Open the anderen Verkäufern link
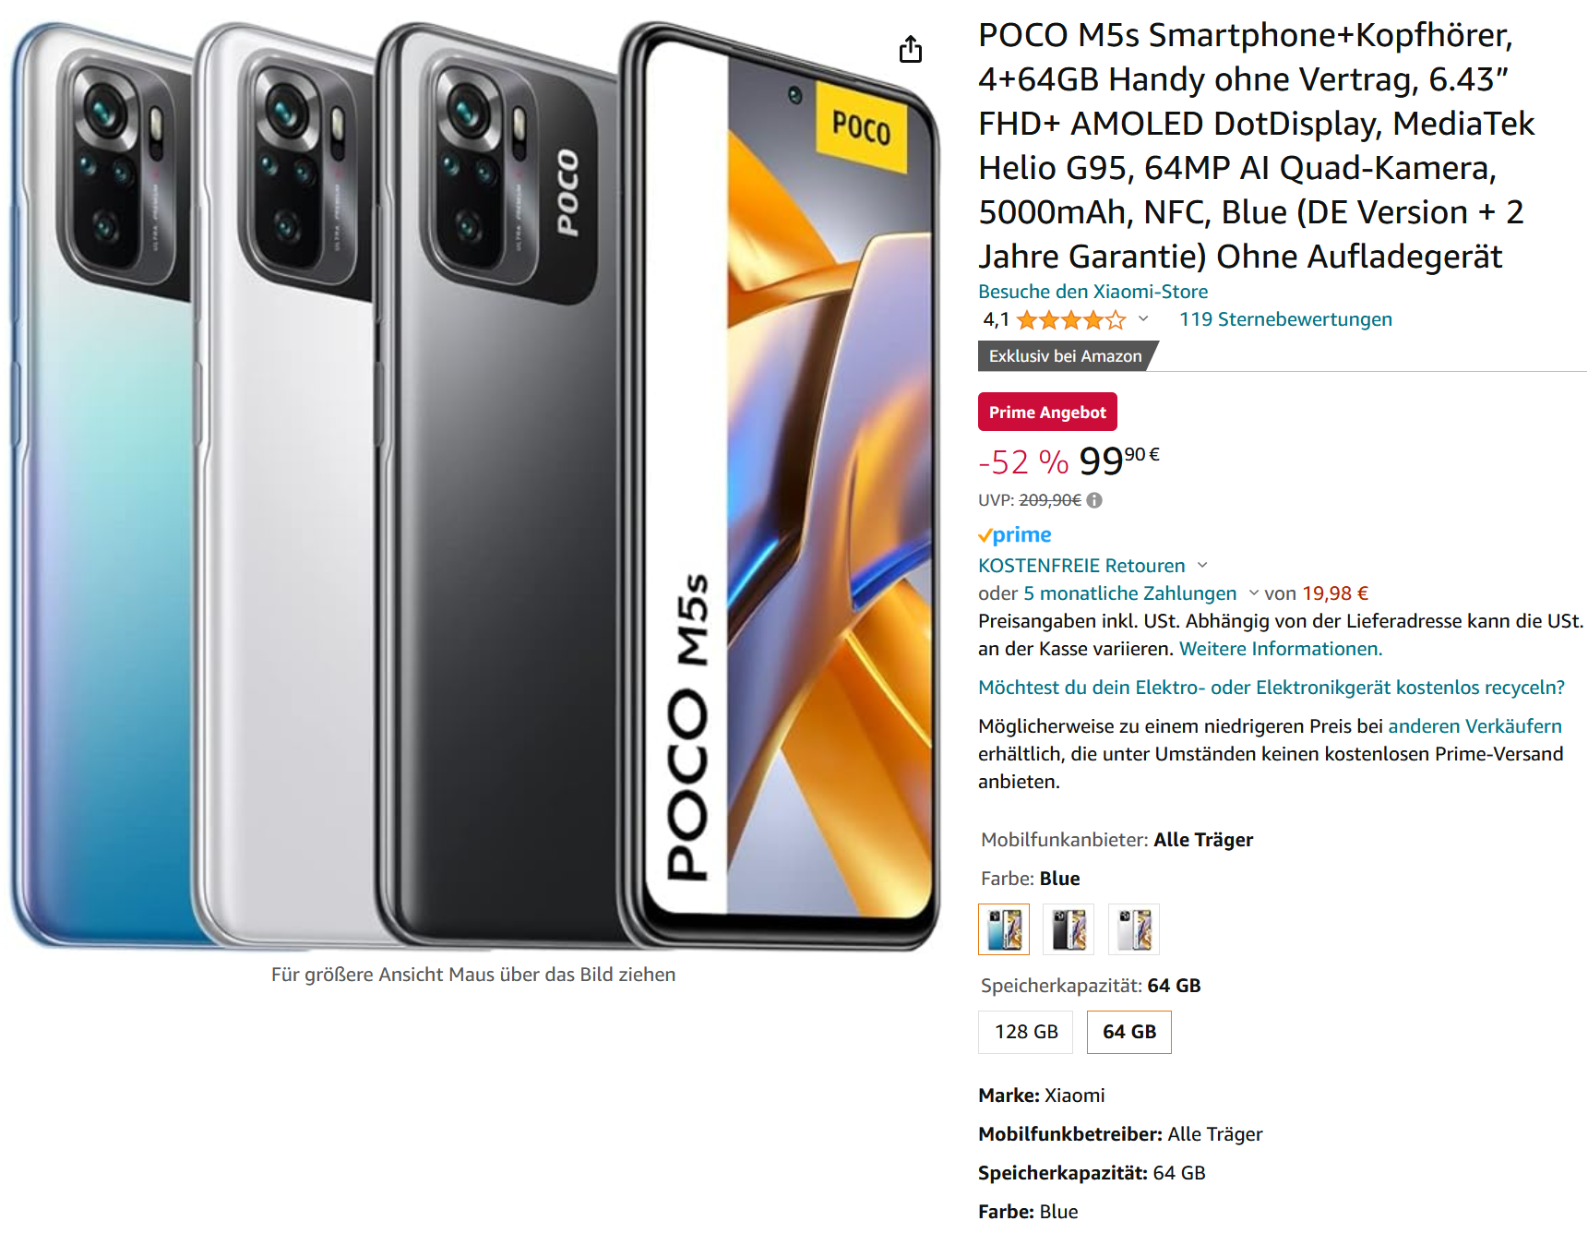 [x=1475, y=726]
